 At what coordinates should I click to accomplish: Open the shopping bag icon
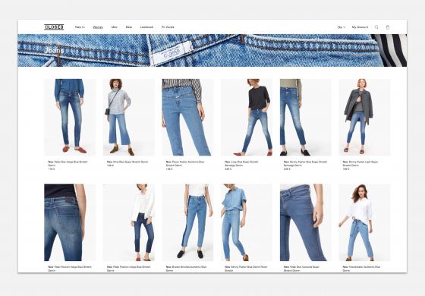pos(388,27)
